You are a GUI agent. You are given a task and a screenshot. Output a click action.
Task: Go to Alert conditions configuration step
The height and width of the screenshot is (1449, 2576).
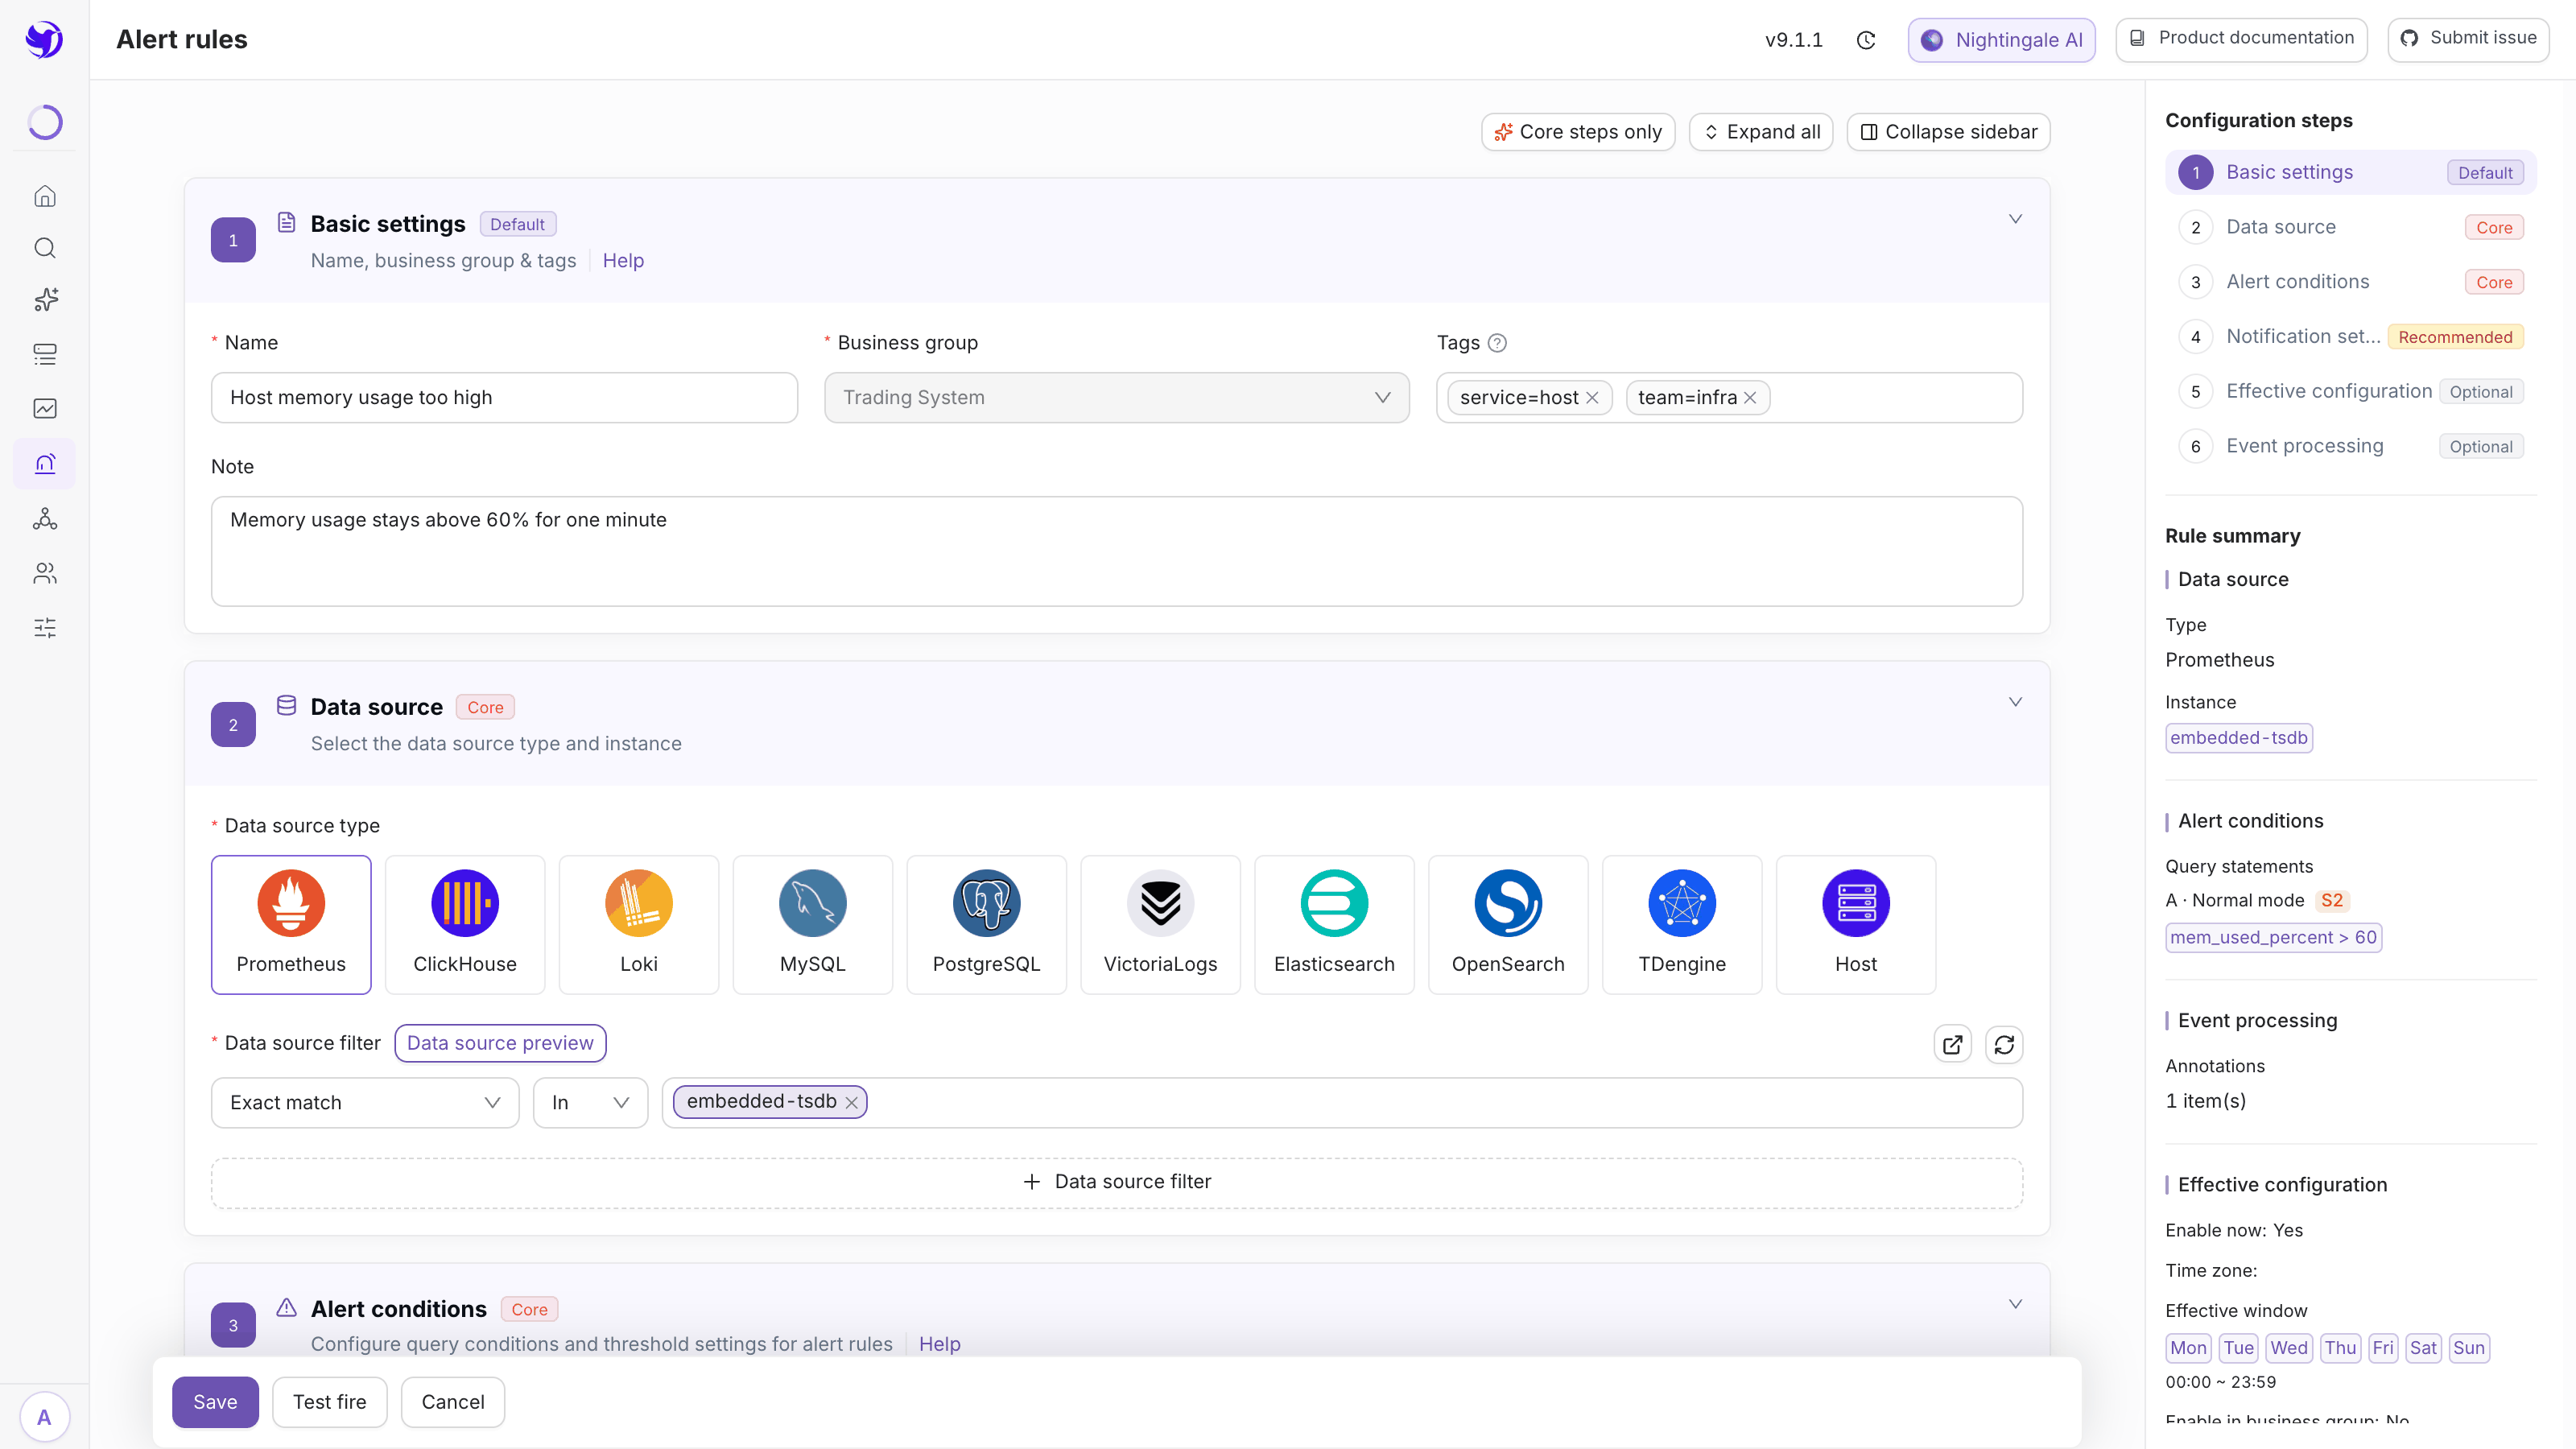[2351, 282]
